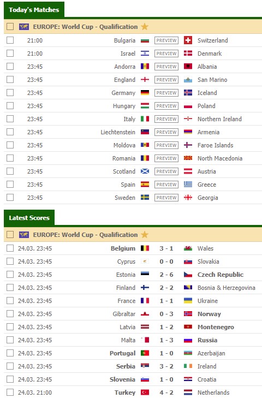
Task: Click the star icon in Latest Scores league header
Action: pos(145,235)
